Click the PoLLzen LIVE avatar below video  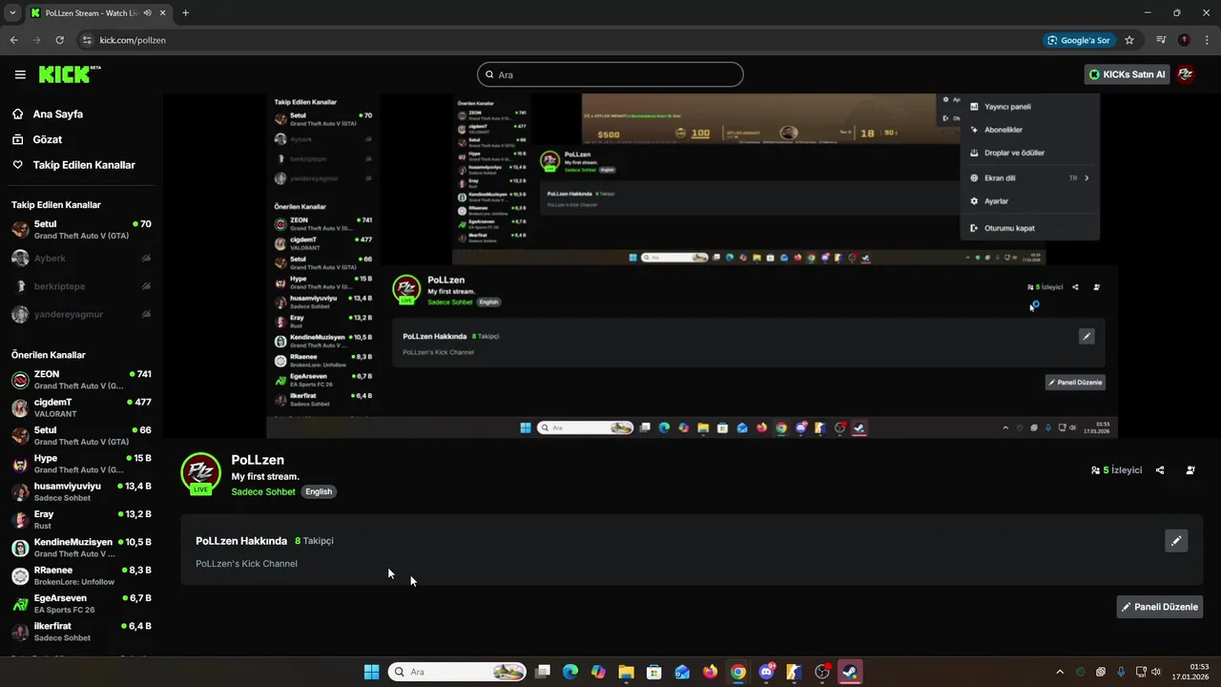(x=200, y=473)
